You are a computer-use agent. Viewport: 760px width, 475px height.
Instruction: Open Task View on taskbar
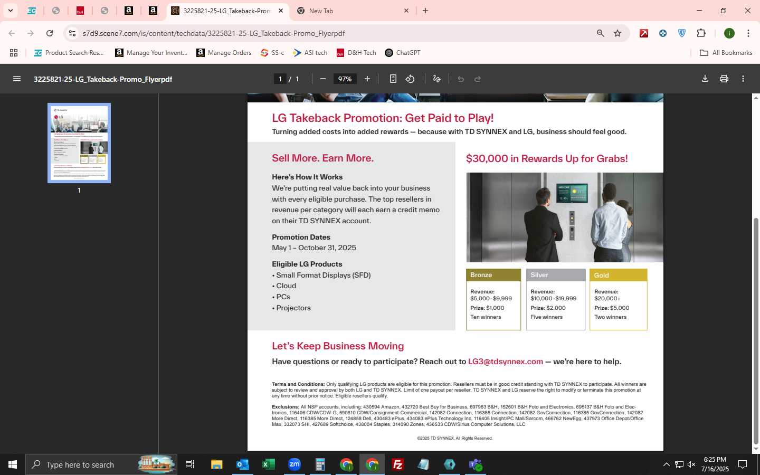tap(190, 464)
